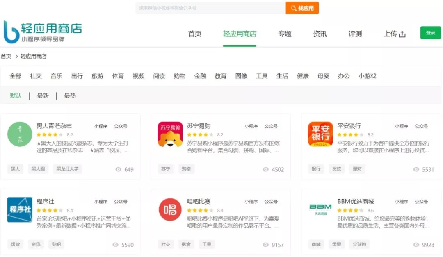Filter by the 社交 category
This screenshot has height=257, width=443.
36,76
